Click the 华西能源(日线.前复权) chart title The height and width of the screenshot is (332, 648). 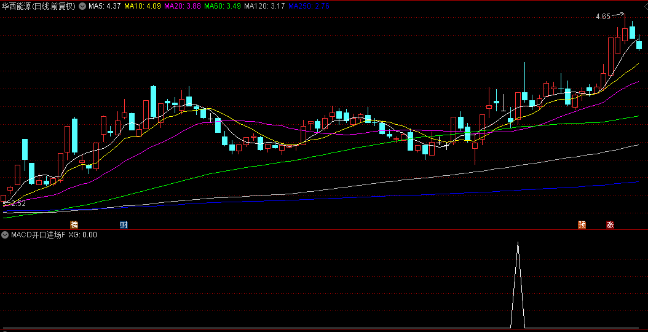click(x=39, y=6)
